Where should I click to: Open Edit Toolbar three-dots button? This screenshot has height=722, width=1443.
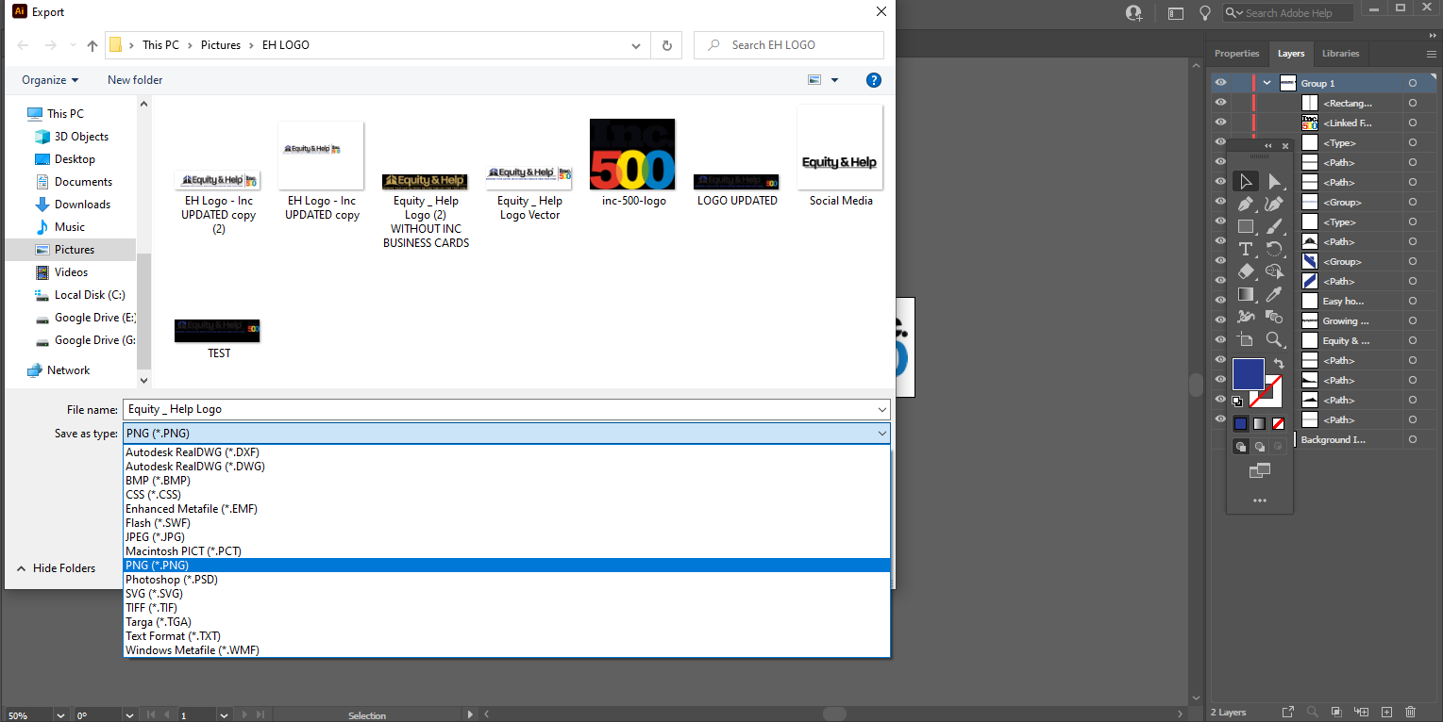click(x=1259, y=500)
